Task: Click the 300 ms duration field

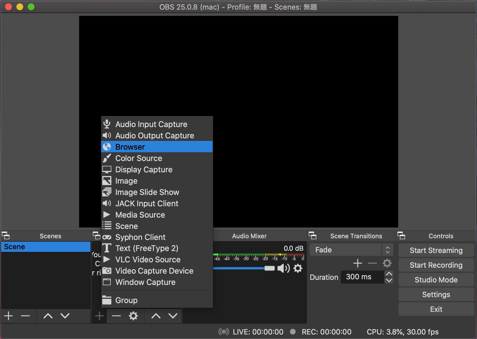Action: coord(363,277)
